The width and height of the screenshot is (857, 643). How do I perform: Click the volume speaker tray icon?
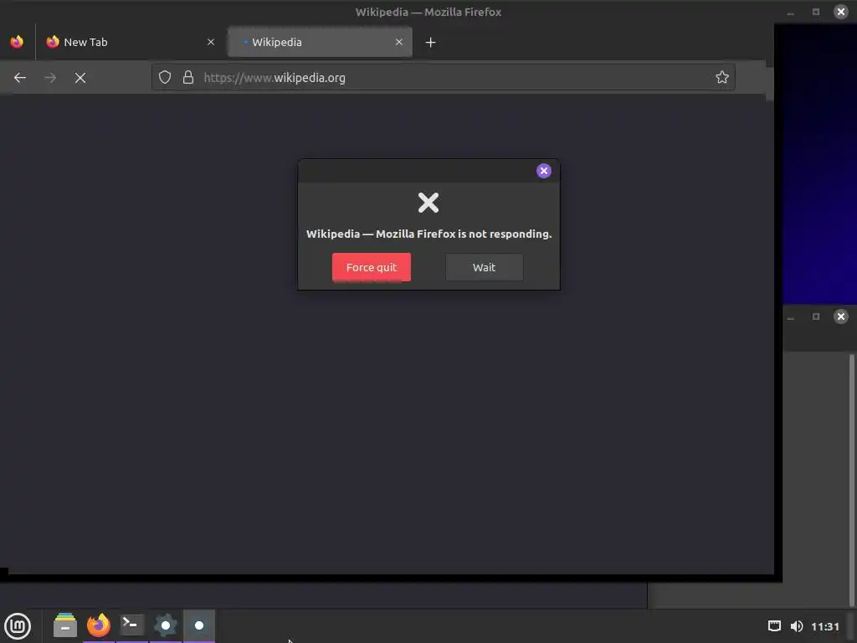(x=797, y=626)
